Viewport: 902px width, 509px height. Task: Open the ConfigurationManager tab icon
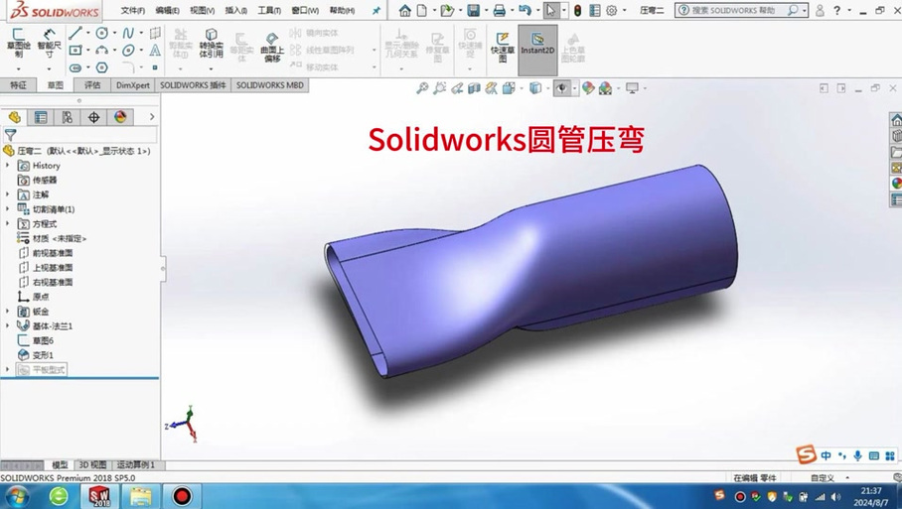68,117
